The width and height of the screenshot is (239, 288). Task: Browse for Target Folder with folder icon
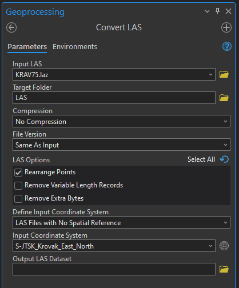pos(224,98)
